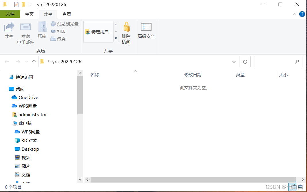The image size is (307, 192).
Task: Open recent locations dropdown arrow
Action: tap(27, 62)
